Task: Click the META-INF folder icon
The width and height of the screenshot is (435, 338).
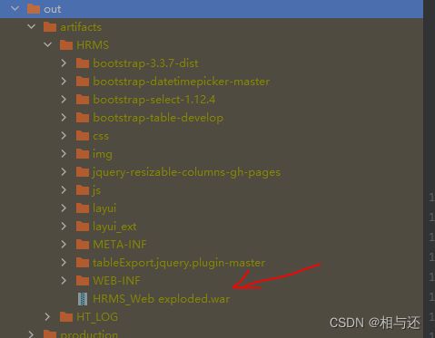Action: (83, 245)
